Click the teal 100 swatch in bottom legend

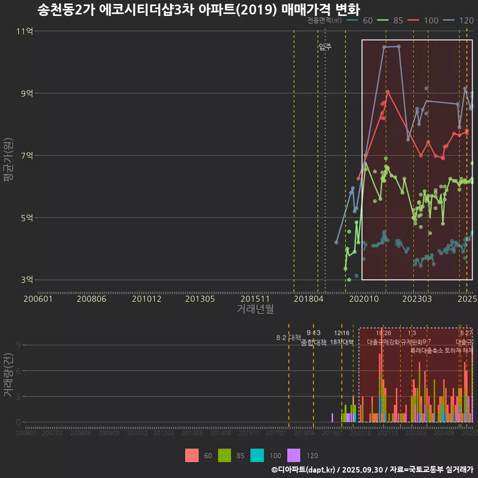(257, 455)
